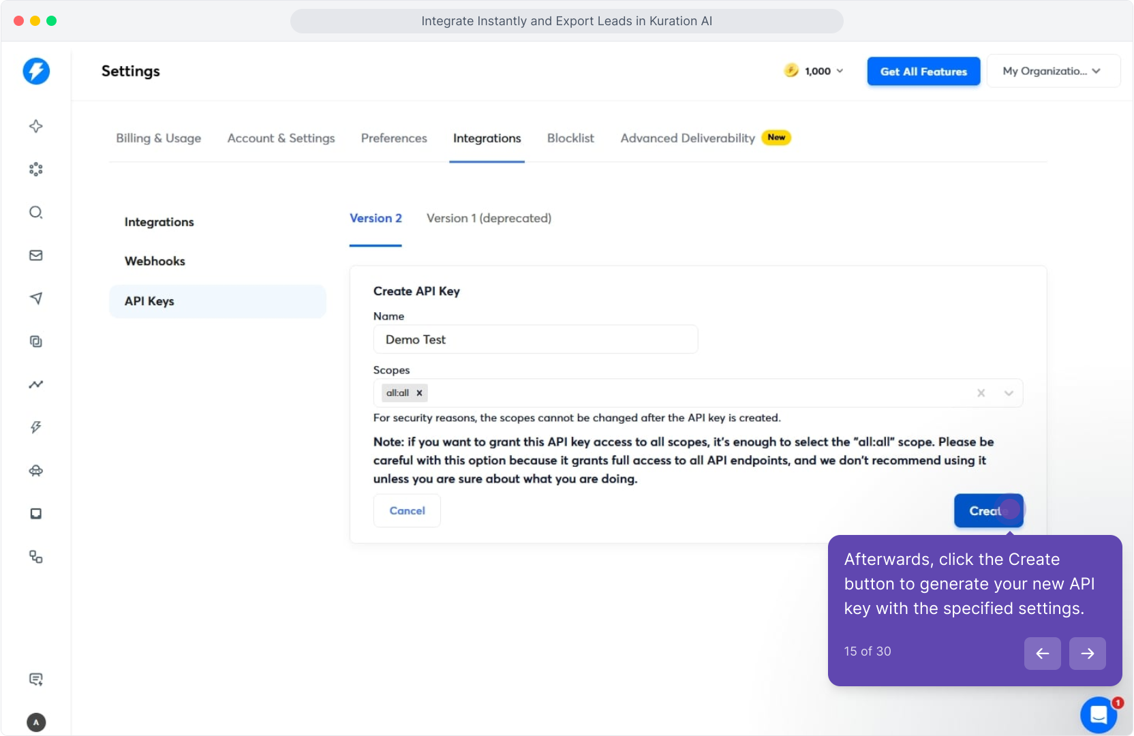Click the Get All Features button
The height and width of the screenshot is (736, 1134).
[923, 71]
